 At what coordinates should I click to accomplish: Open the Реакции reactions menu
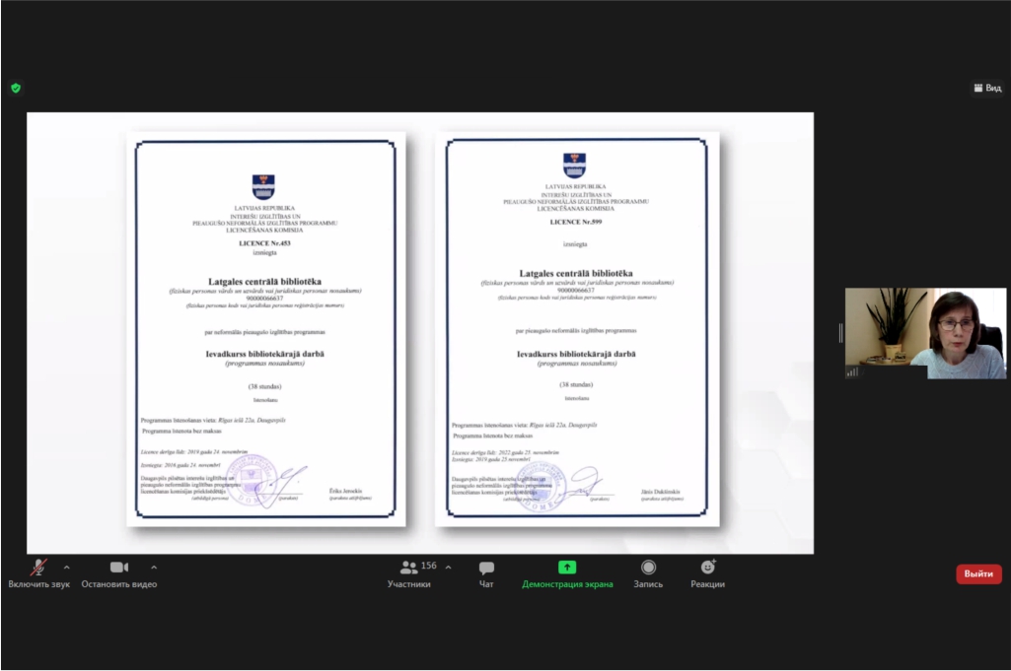click(707, 573)
